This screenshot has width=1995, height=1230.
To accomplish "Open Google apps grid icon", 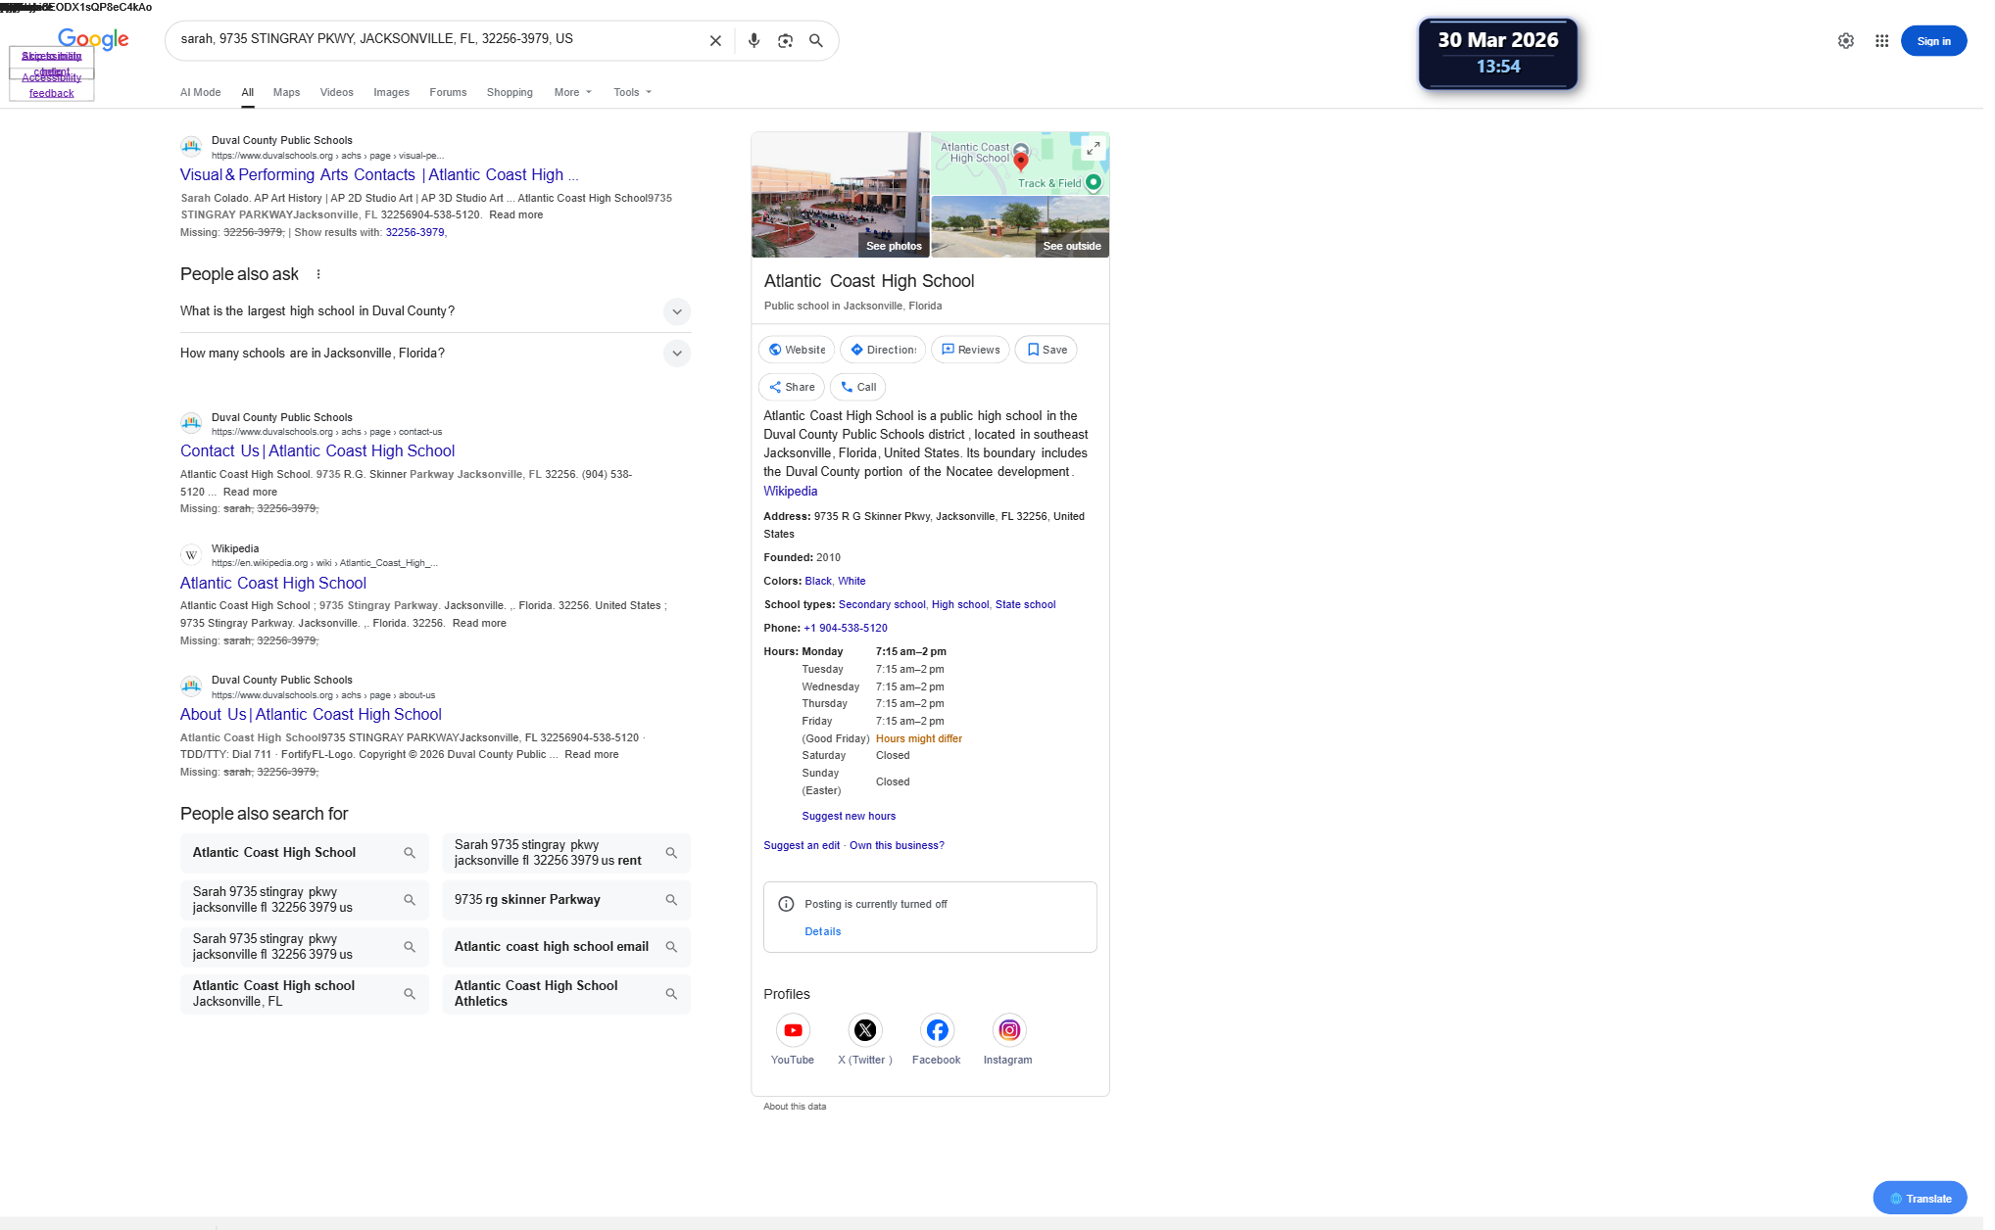I will tap(1881, 41).
